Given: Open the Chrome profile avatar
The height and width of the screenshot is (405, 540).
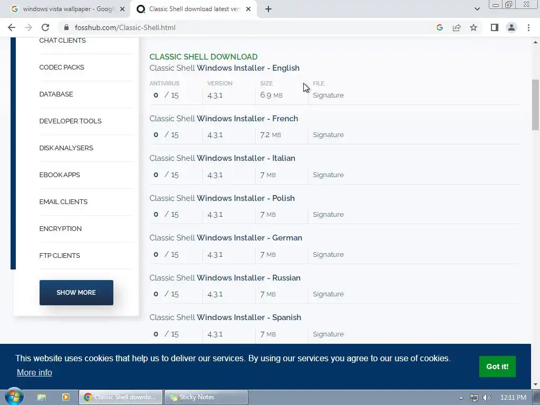Looking at the screenshot, I should 512,27.
